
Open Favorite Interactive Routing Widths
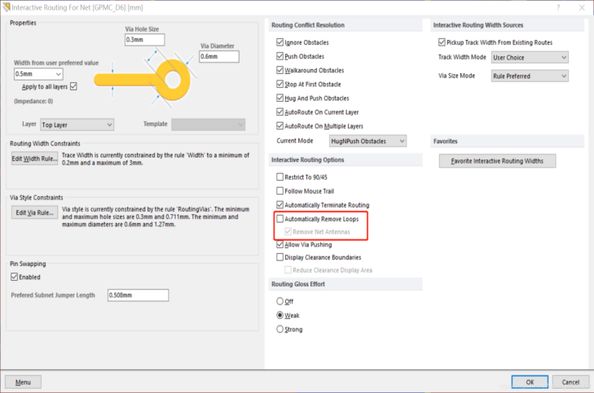[x=497, y=161]
